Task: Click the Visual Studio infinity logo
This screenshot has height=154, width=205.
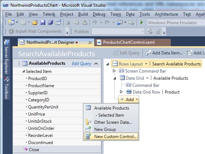Action: (x=6, y=5)
